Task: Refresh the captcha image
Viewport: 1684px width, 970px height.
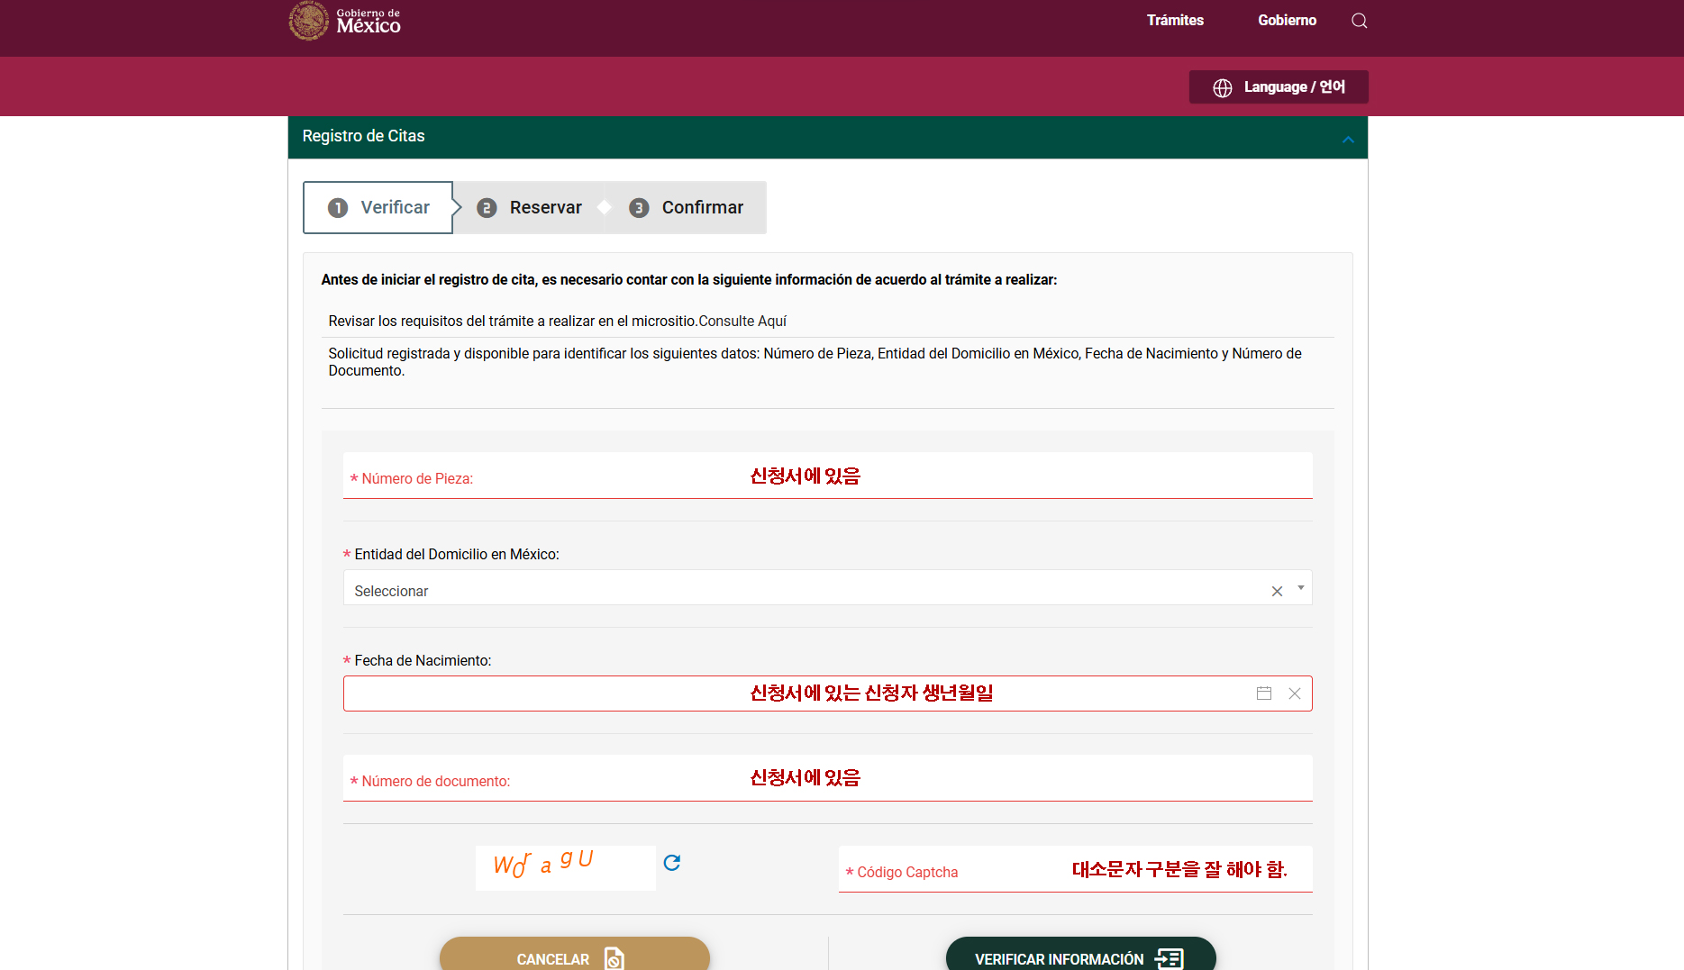Action: (671, 863)
